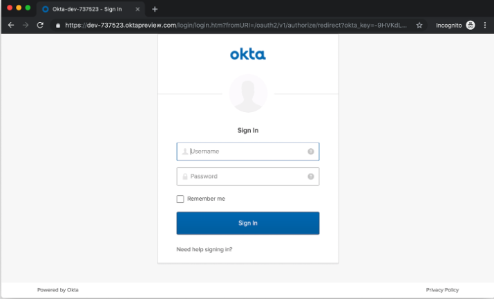Tick the Remember me checkbox
494x299 pixels.
180,199
